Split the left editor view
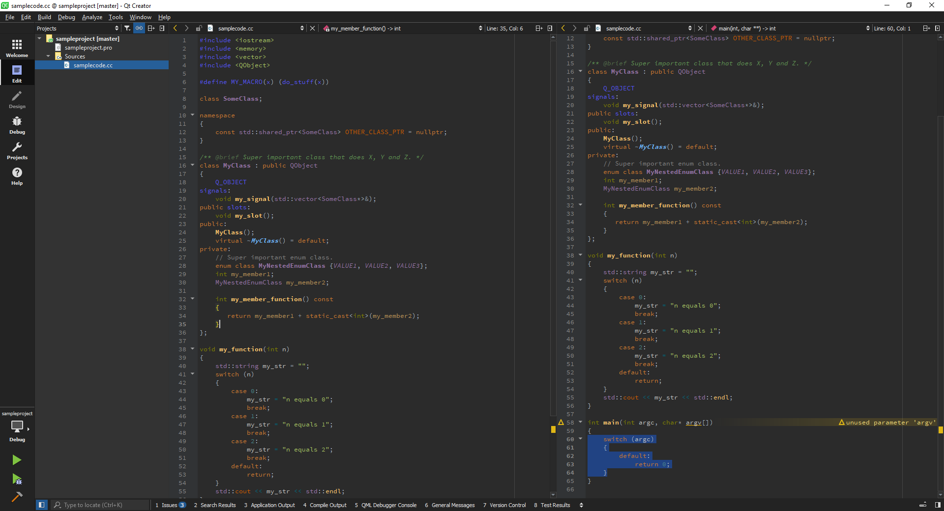 (x=539, y=28)
